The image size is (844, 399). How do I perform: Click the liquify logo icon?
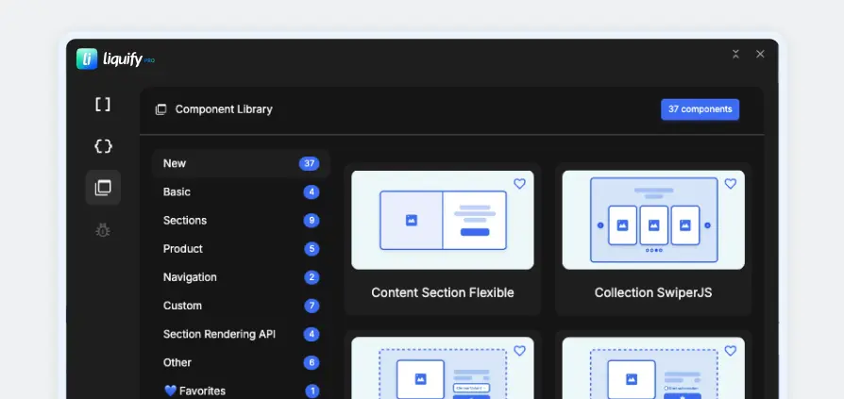click(x=87, y=58)
